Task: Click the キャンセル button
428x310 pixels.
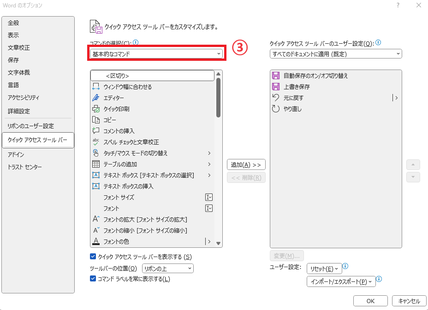Action: [409, 301]
